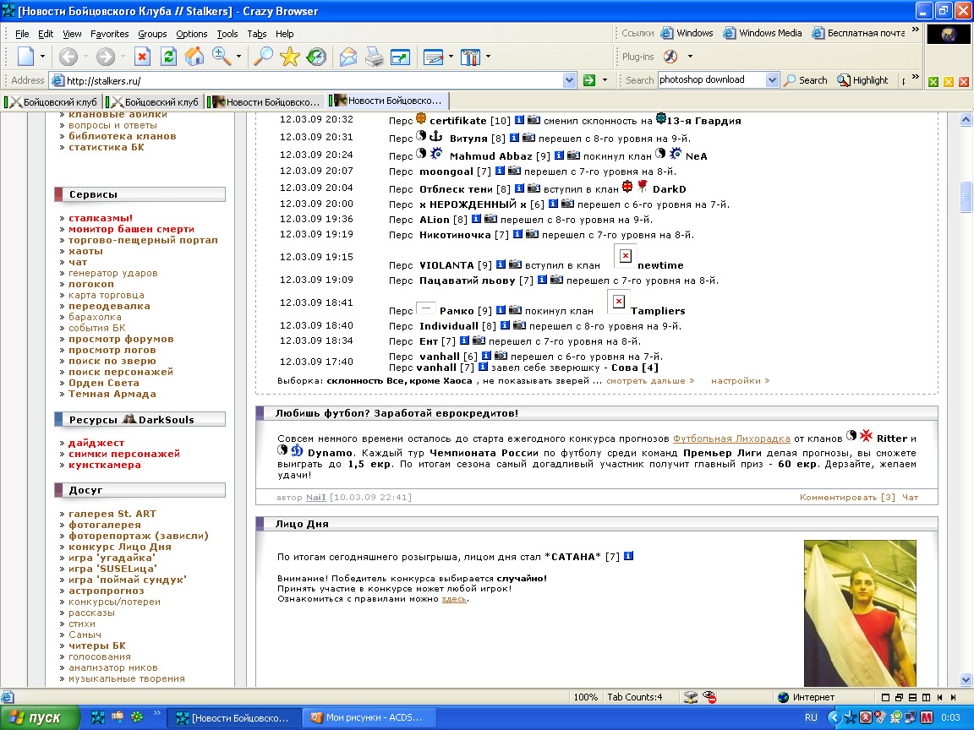
Task: Open the здесь rules link
Action: point(453,599)
